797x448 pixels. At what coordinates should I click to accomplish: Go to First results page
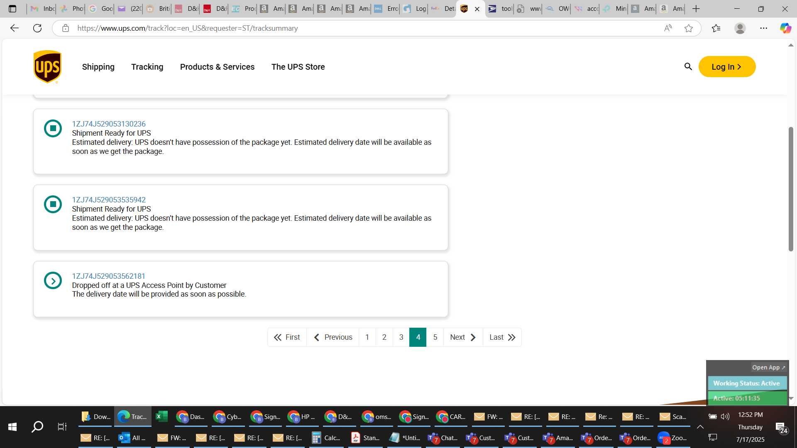coord(287,337)
